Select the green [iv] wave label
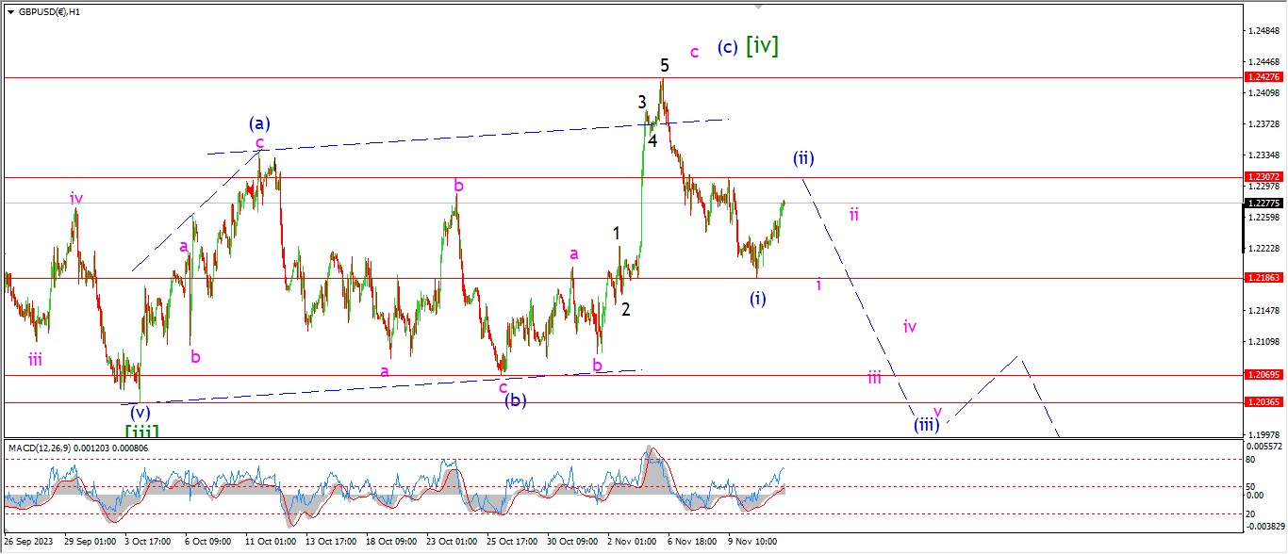Viewport: 1288px width, 554px height. coord(762,45)
